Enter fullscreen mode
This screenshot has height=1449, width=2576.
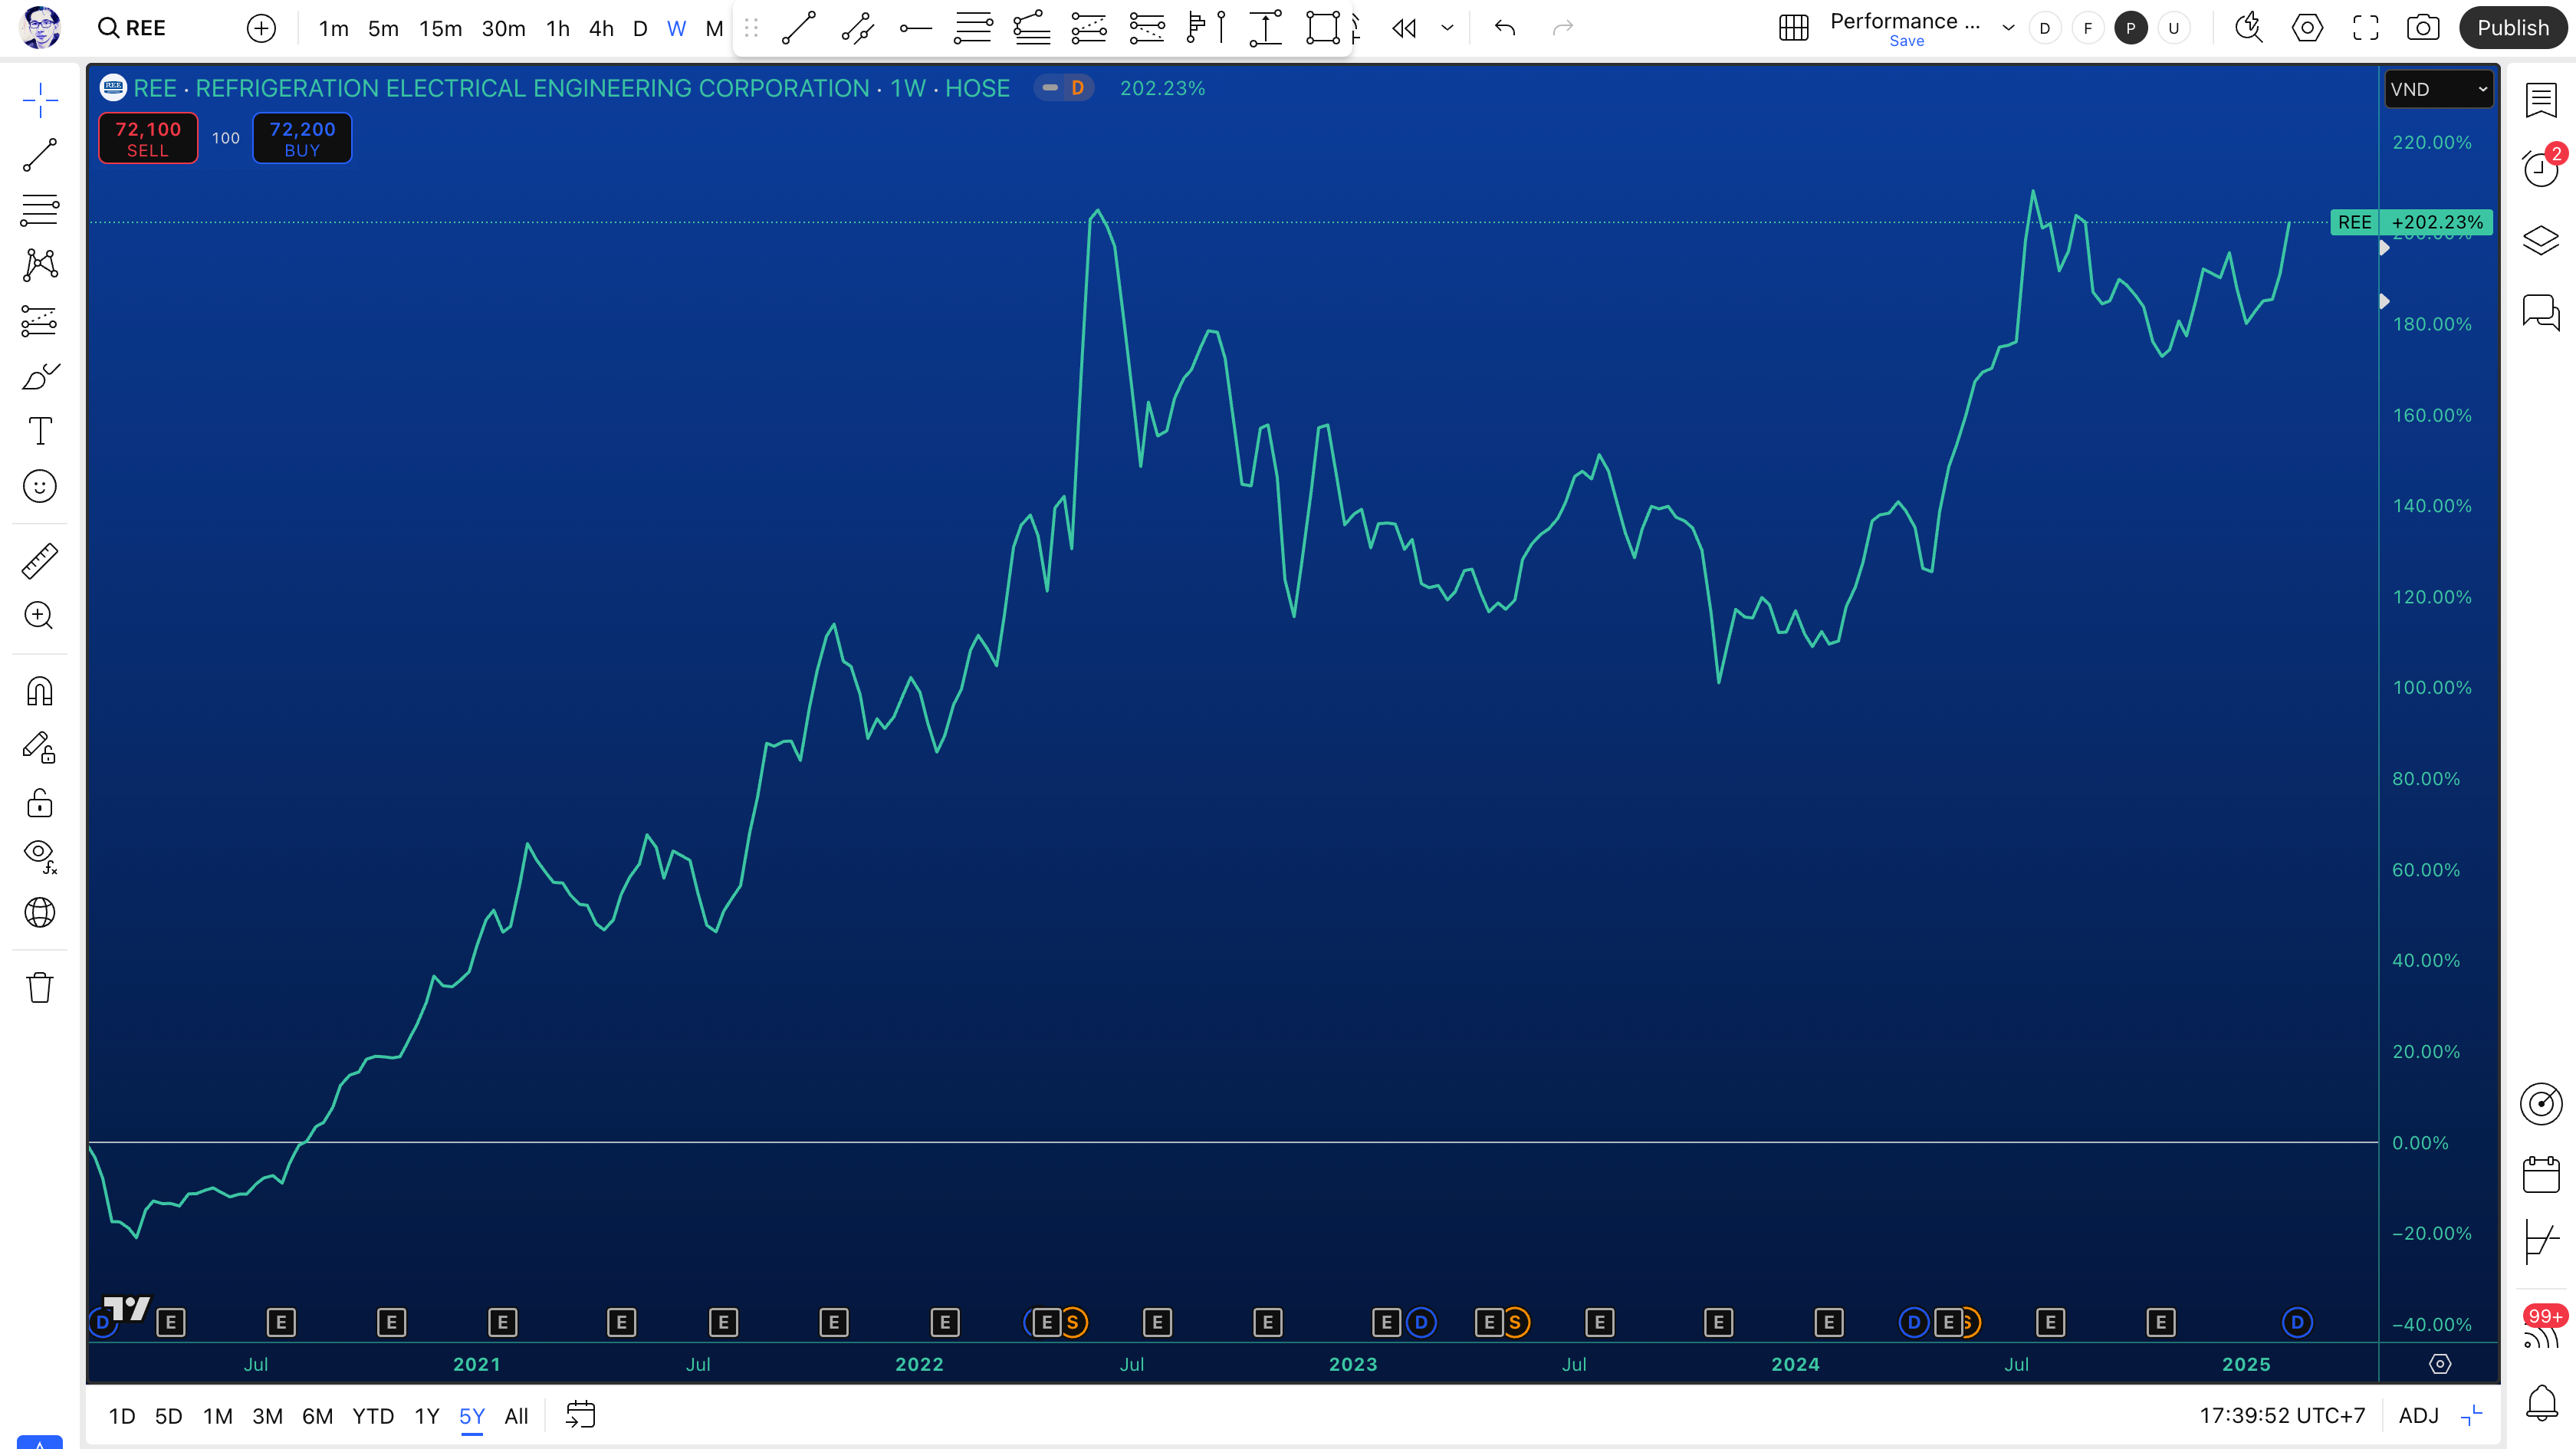2365,28
